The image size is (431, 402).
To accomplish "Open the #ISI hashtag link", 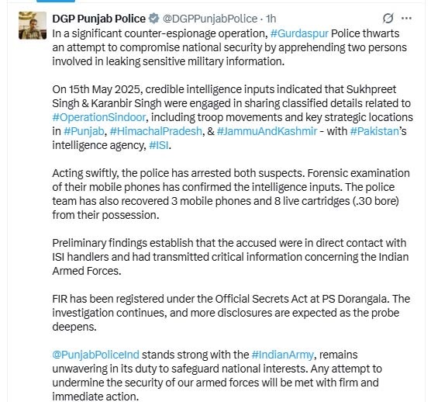I will click(x=159, y=145).
